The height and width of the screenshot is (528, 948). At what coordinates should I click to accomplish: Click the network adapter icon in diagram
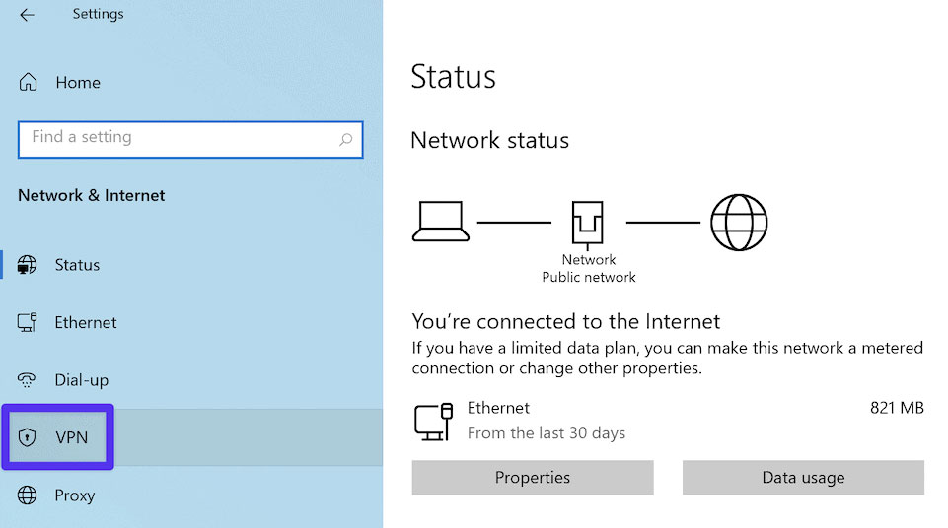pyautogui.click(x=587, y=225)
